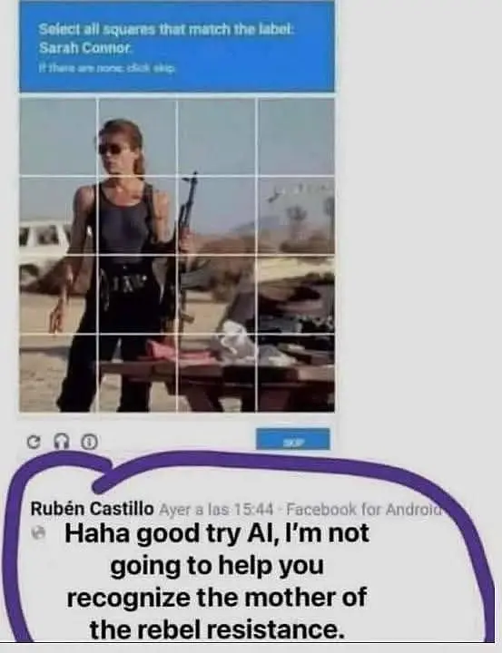Open the captcha info icon

(89, 442)
